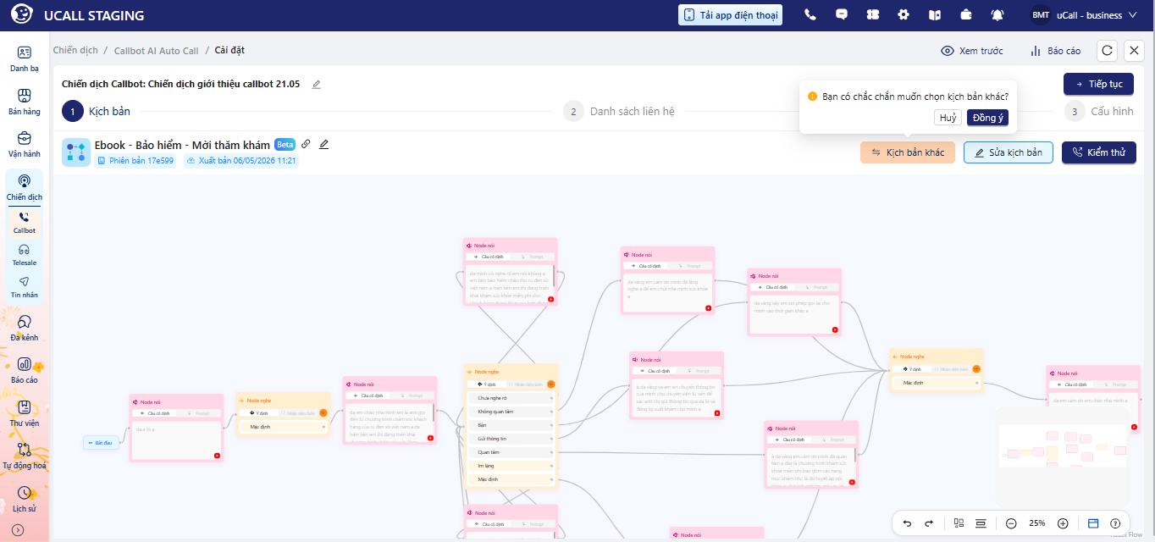Open Bán hàng in the sidebar
The height and width of the screenshot is (542, 1155).
click(25, 102)
